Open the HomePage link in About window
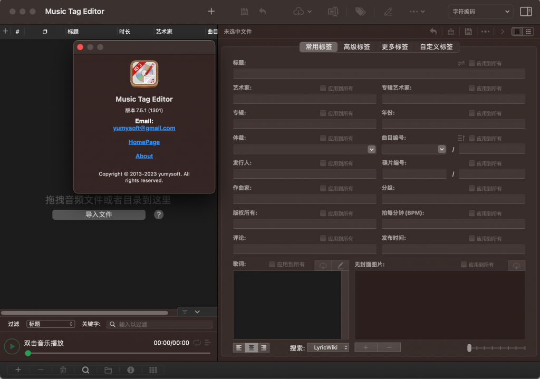The height and width of the screenshot is (379, 540). tap(144, 142)
